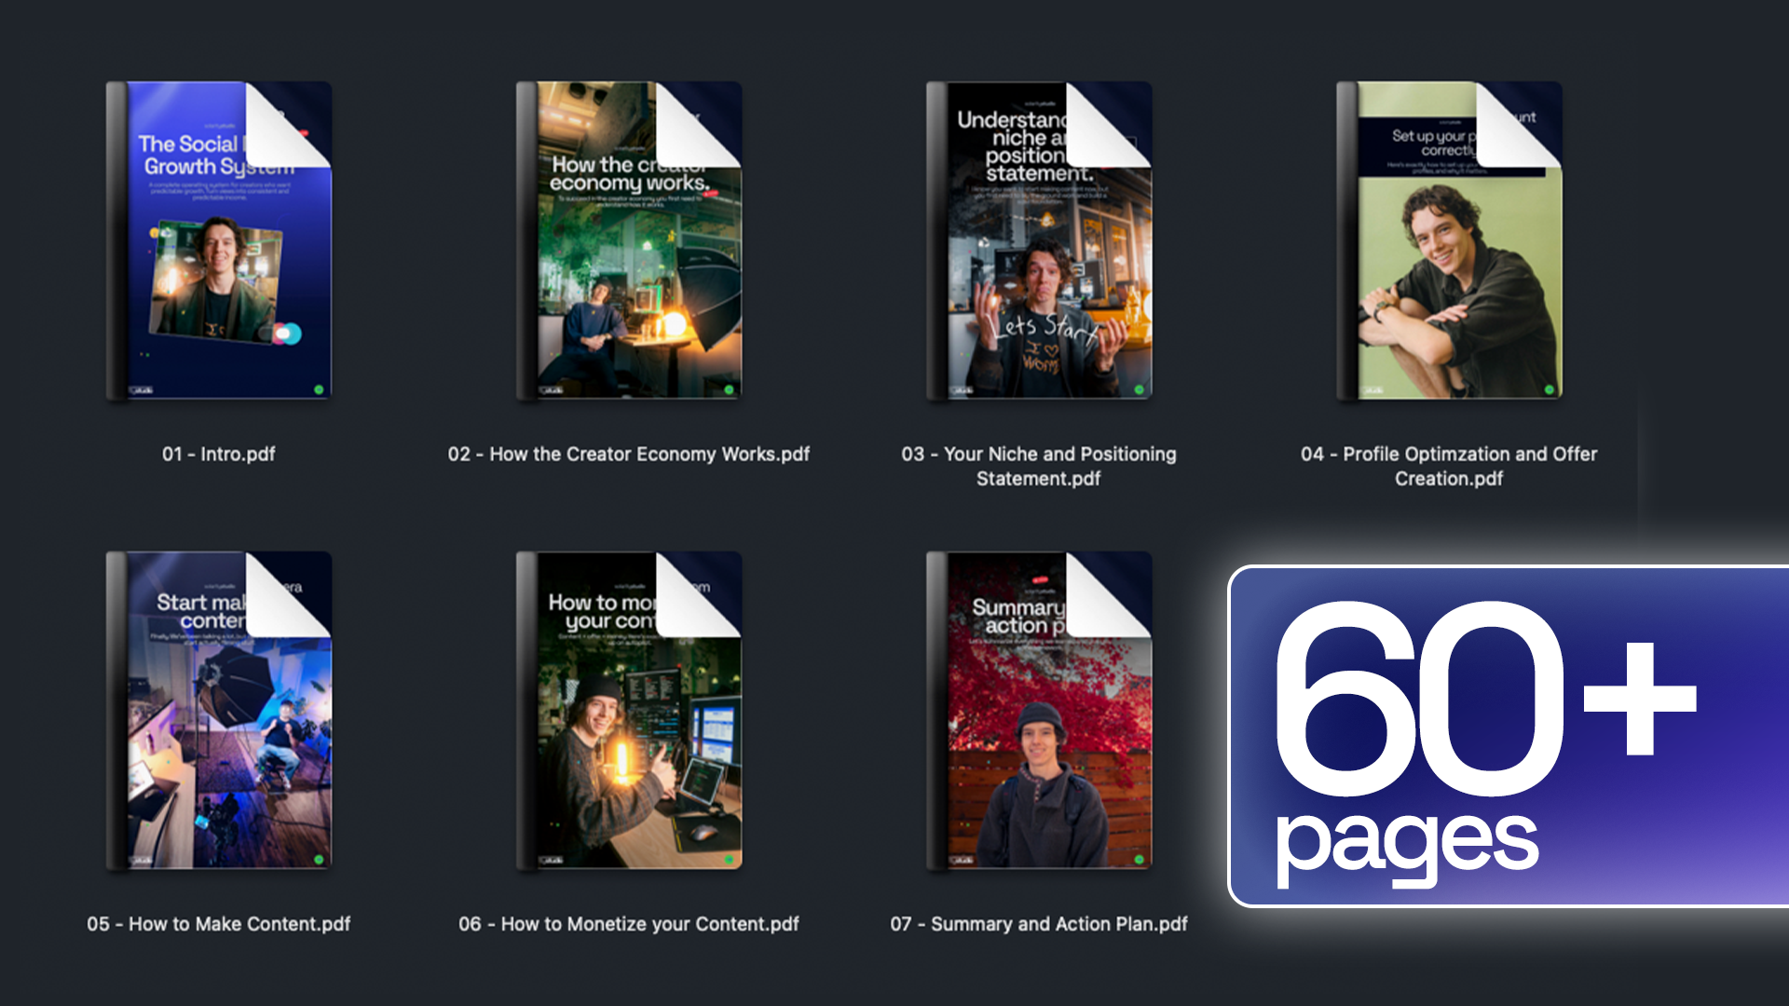The width and height of the screenshot is (1789, 1006).
Task: Click the 05 - How to Make Content.pdf label
Action: click(219, 924)
